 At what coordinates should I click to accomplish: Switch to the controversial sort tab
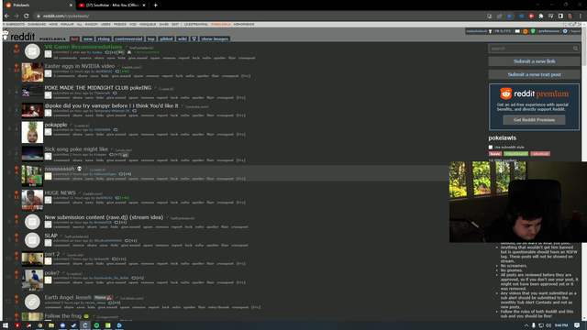128,38
